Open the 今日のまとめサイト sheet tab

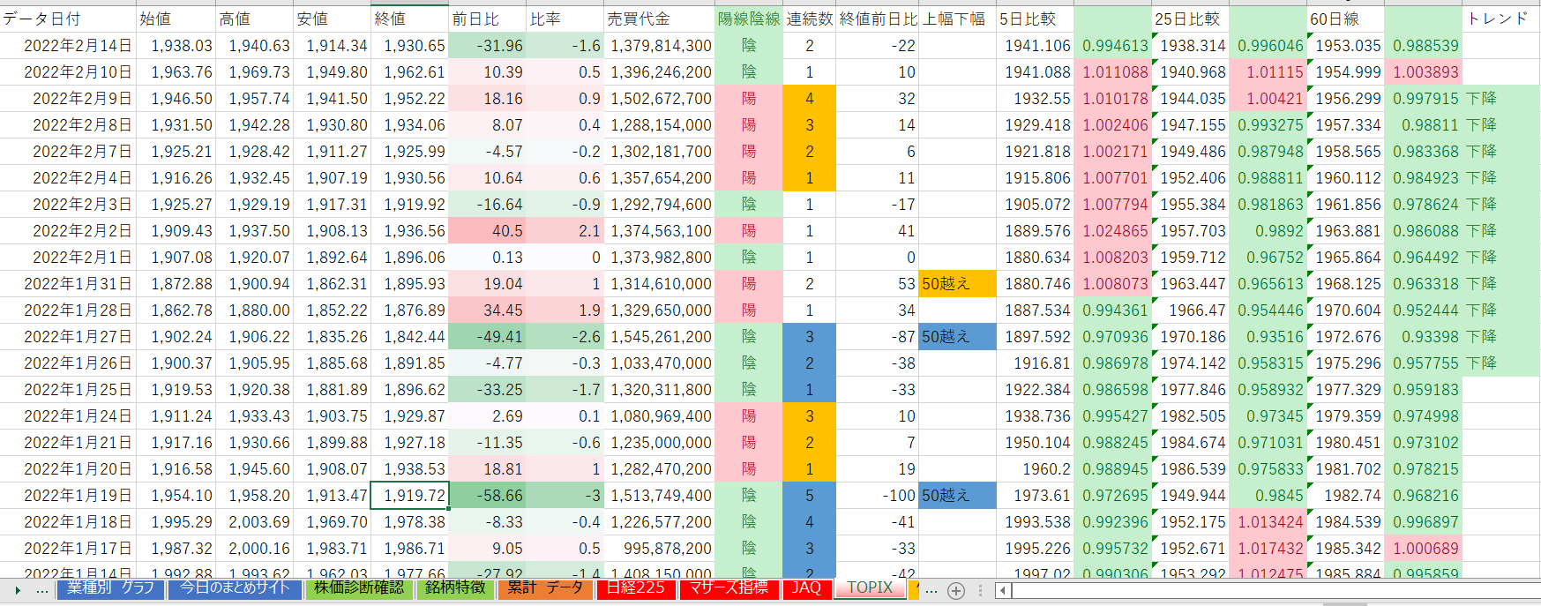tap(235, 587)
